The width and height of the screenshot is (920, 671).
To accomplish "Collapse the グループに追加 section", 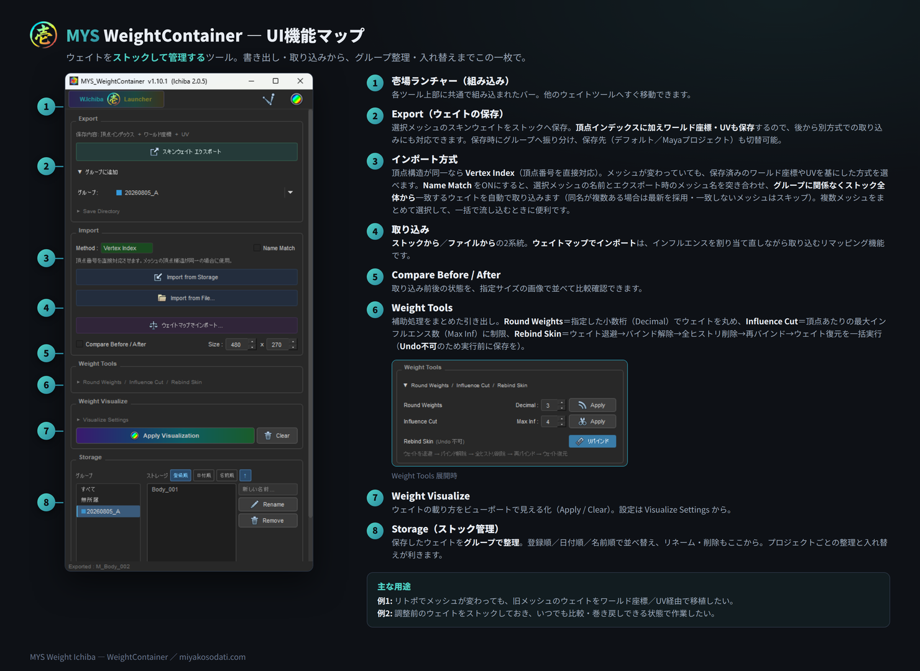I will [98, 172].
